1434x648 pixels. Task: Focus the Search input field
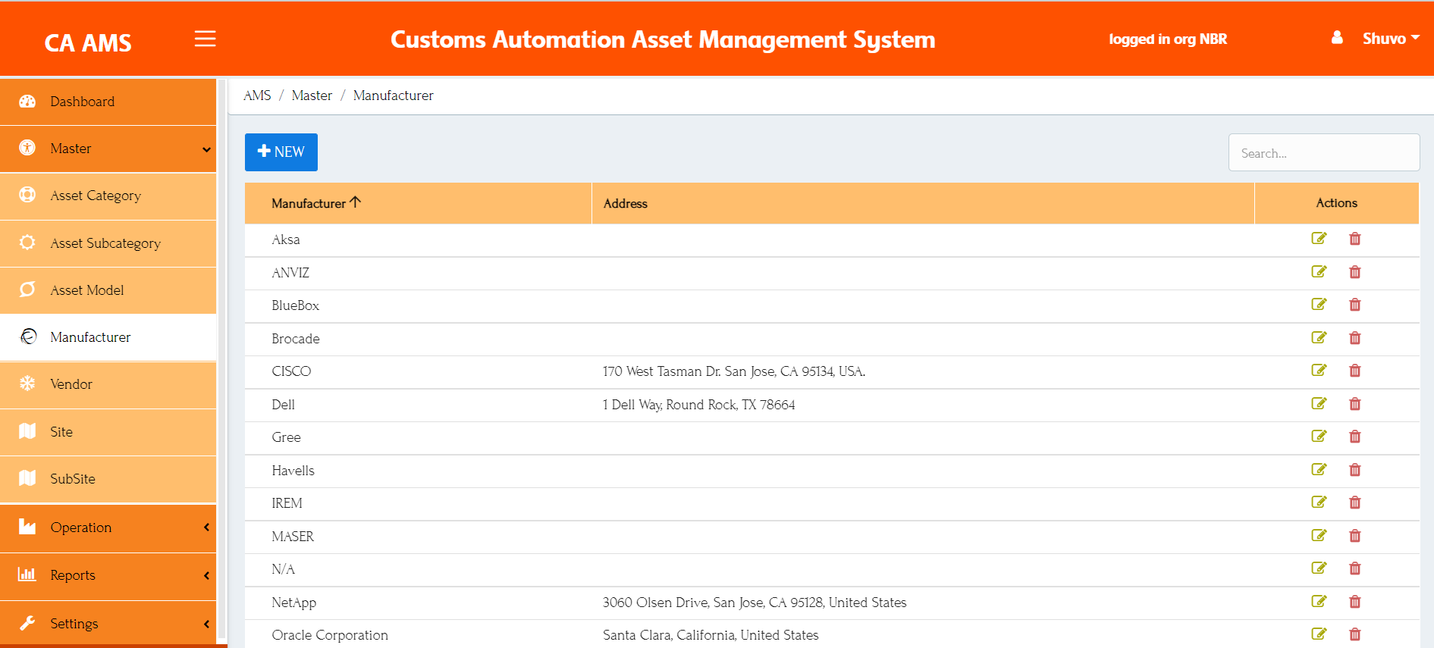[x=1324, y=153]
